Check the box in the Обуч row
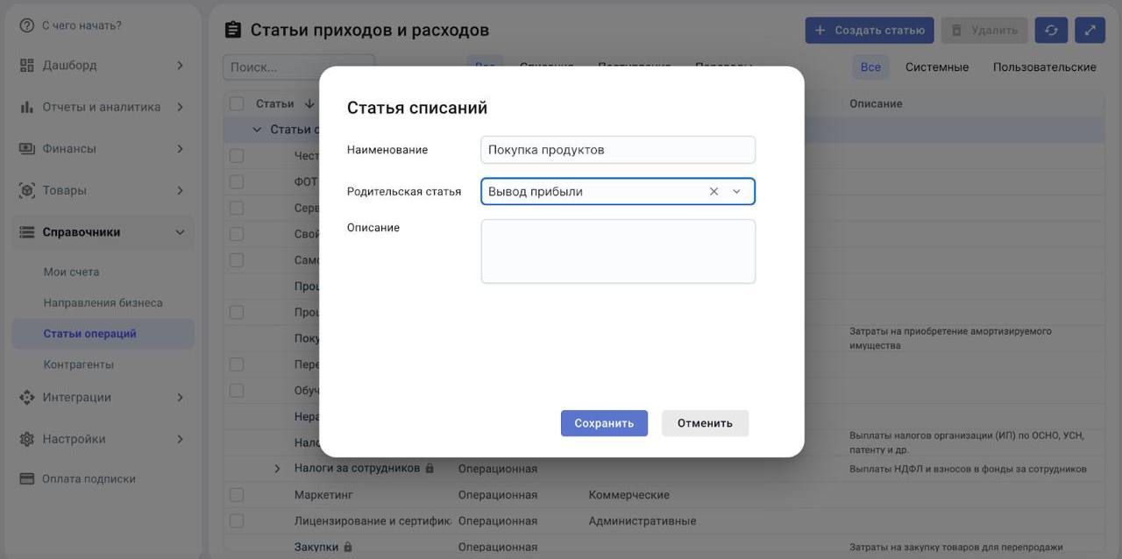Screen dimensions: 1122x559 coord(237,391)
